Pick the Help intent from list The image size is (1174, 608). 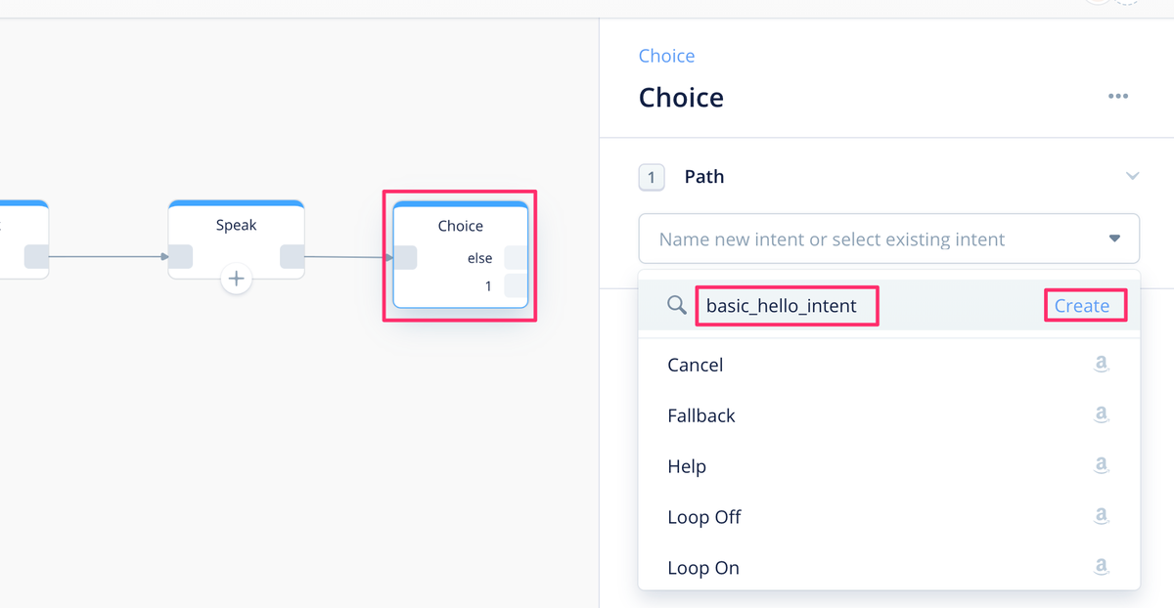click(687, 466)
